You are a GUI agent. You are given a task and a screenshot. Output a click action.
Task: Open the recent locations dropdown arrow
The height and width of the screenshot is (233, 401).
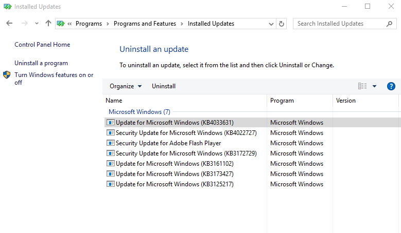coord(37,24)
